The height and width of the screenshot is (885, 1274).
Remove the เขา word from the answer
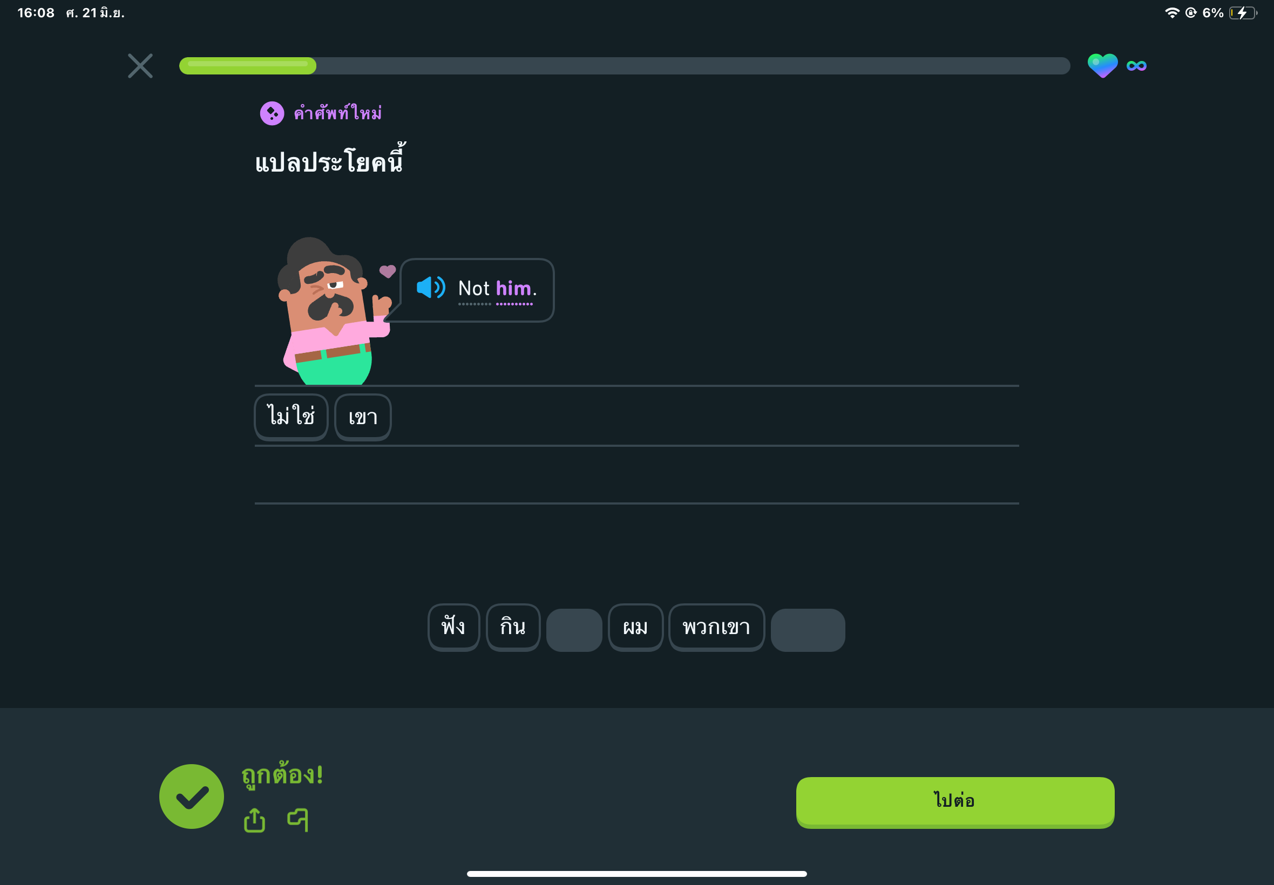pyautogui.click(x=363, y=417)
